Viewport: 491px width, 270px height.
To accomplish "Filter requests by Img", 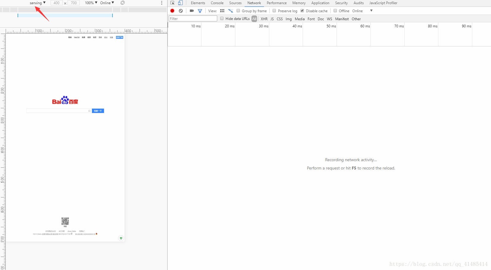I will (289, 19).
